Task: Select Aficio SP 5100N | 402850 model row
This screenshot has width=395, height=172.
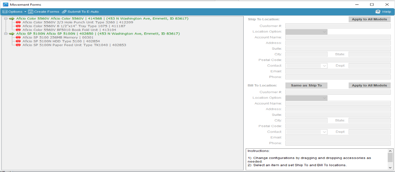Action: coord(98,34)
